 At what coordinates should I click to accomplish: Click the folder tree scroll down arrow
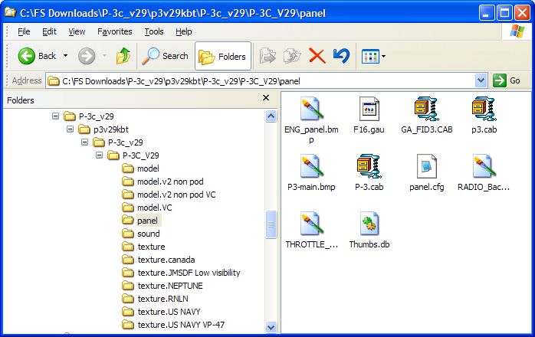click(271, 328)
